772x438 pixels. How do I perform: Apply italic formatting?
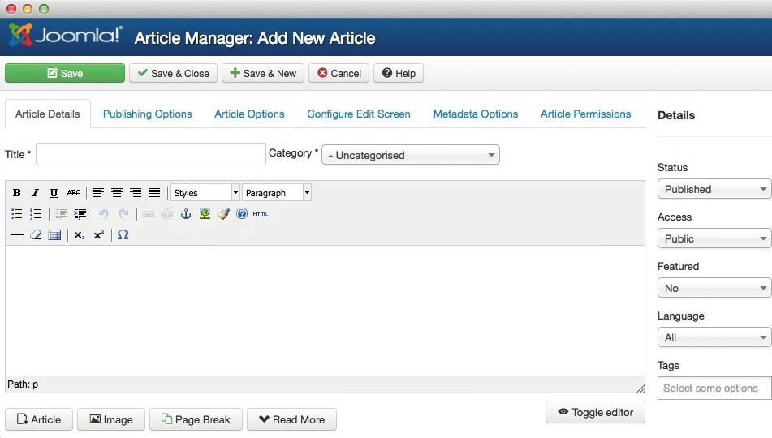[35, 193]
